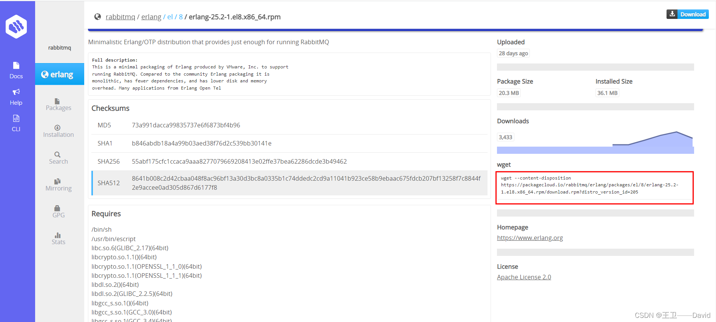Open the Mirroring menu item
Viewport: 716px width, 322px height.
tap(59, 185)
